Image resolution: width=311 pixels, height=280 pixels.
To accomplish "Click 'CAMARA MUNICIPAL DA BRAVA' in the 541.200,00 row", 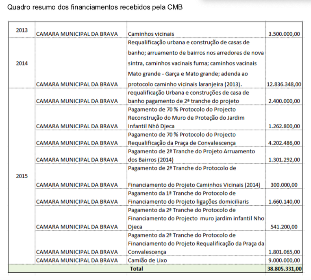I will click(x=77, y=227).
